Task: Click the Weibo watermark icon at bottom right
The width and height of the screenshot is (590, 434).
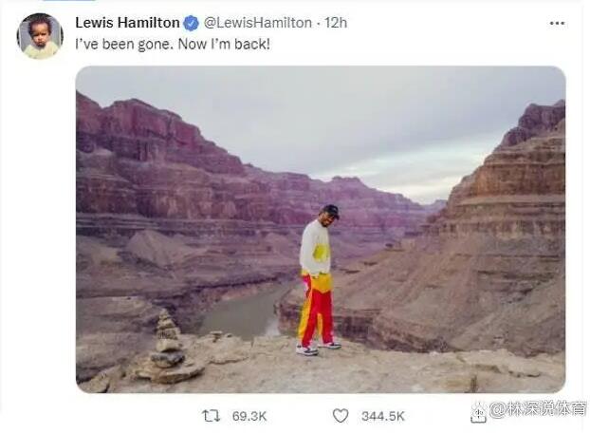Action: (x=479, y=413)
